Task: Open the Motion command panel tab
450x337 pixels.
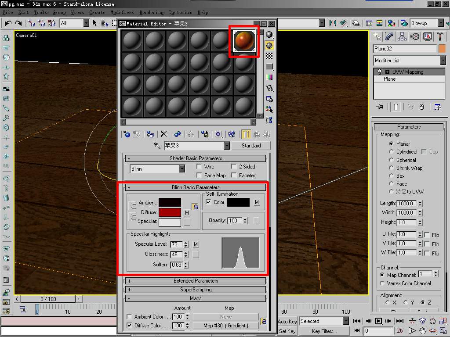Action: click(x=415, y=36)
